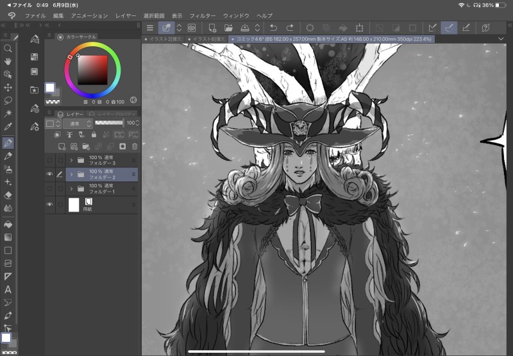This screenshot has width=513, height=356.
Task: Select the Zoom magnifier tool
Action: click(8, 49)
